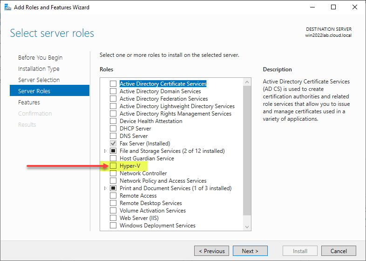The width and height of the screenshot is (366, 261).
Task: Close the Add Roles and Features Wizard
Action: tap(354, 7)
